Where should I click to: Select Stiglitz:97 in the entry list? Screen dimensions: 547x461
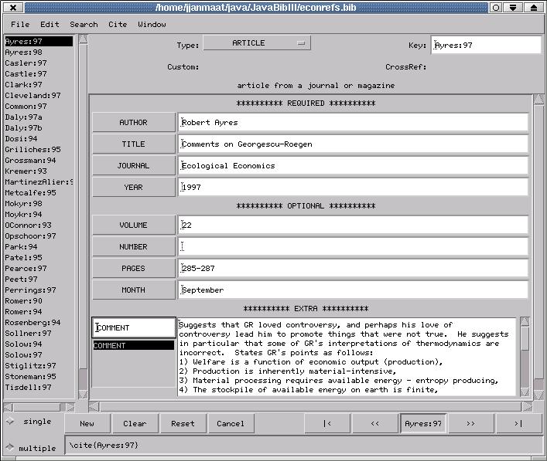tap(30, 365)
